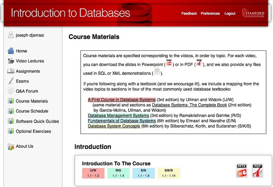Visit the Q&A Forum
Image resolution: width=273 pixels, height=187 pixels.
27,91
